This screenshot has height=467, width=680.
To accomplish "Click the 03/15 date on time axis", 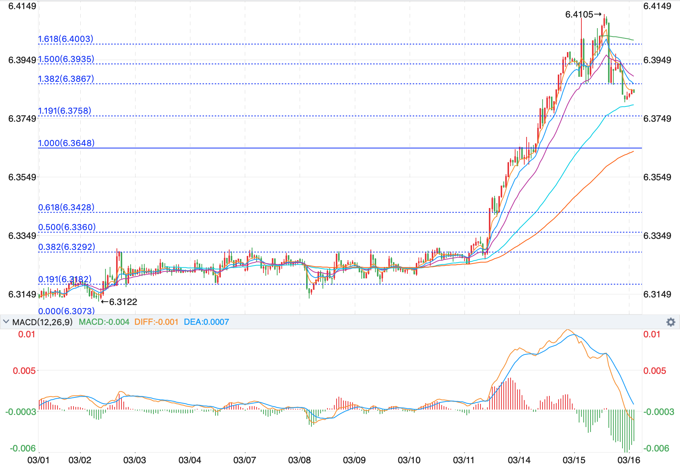I will (574, 460).
